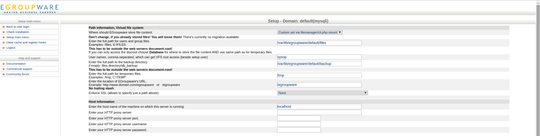540x136 pixels.
Task: Open file content storage dropdown
Action: [309, 32]
